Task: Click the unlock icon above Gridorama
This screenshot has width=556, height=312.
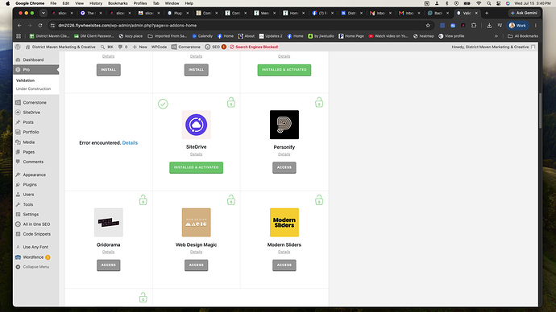Action: (143, 200)
